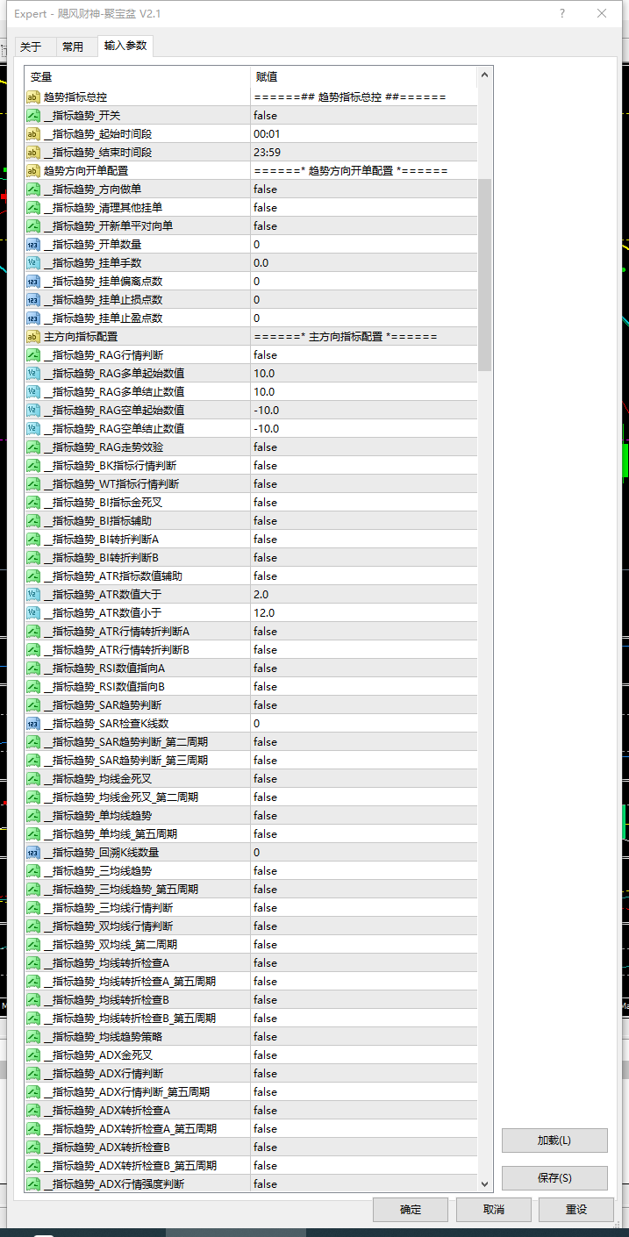The width and height of the screenshot is (629, 1237).
Task: Click the icon beside _指标趋势_清理其他挂单
Action: pos(32,208)
